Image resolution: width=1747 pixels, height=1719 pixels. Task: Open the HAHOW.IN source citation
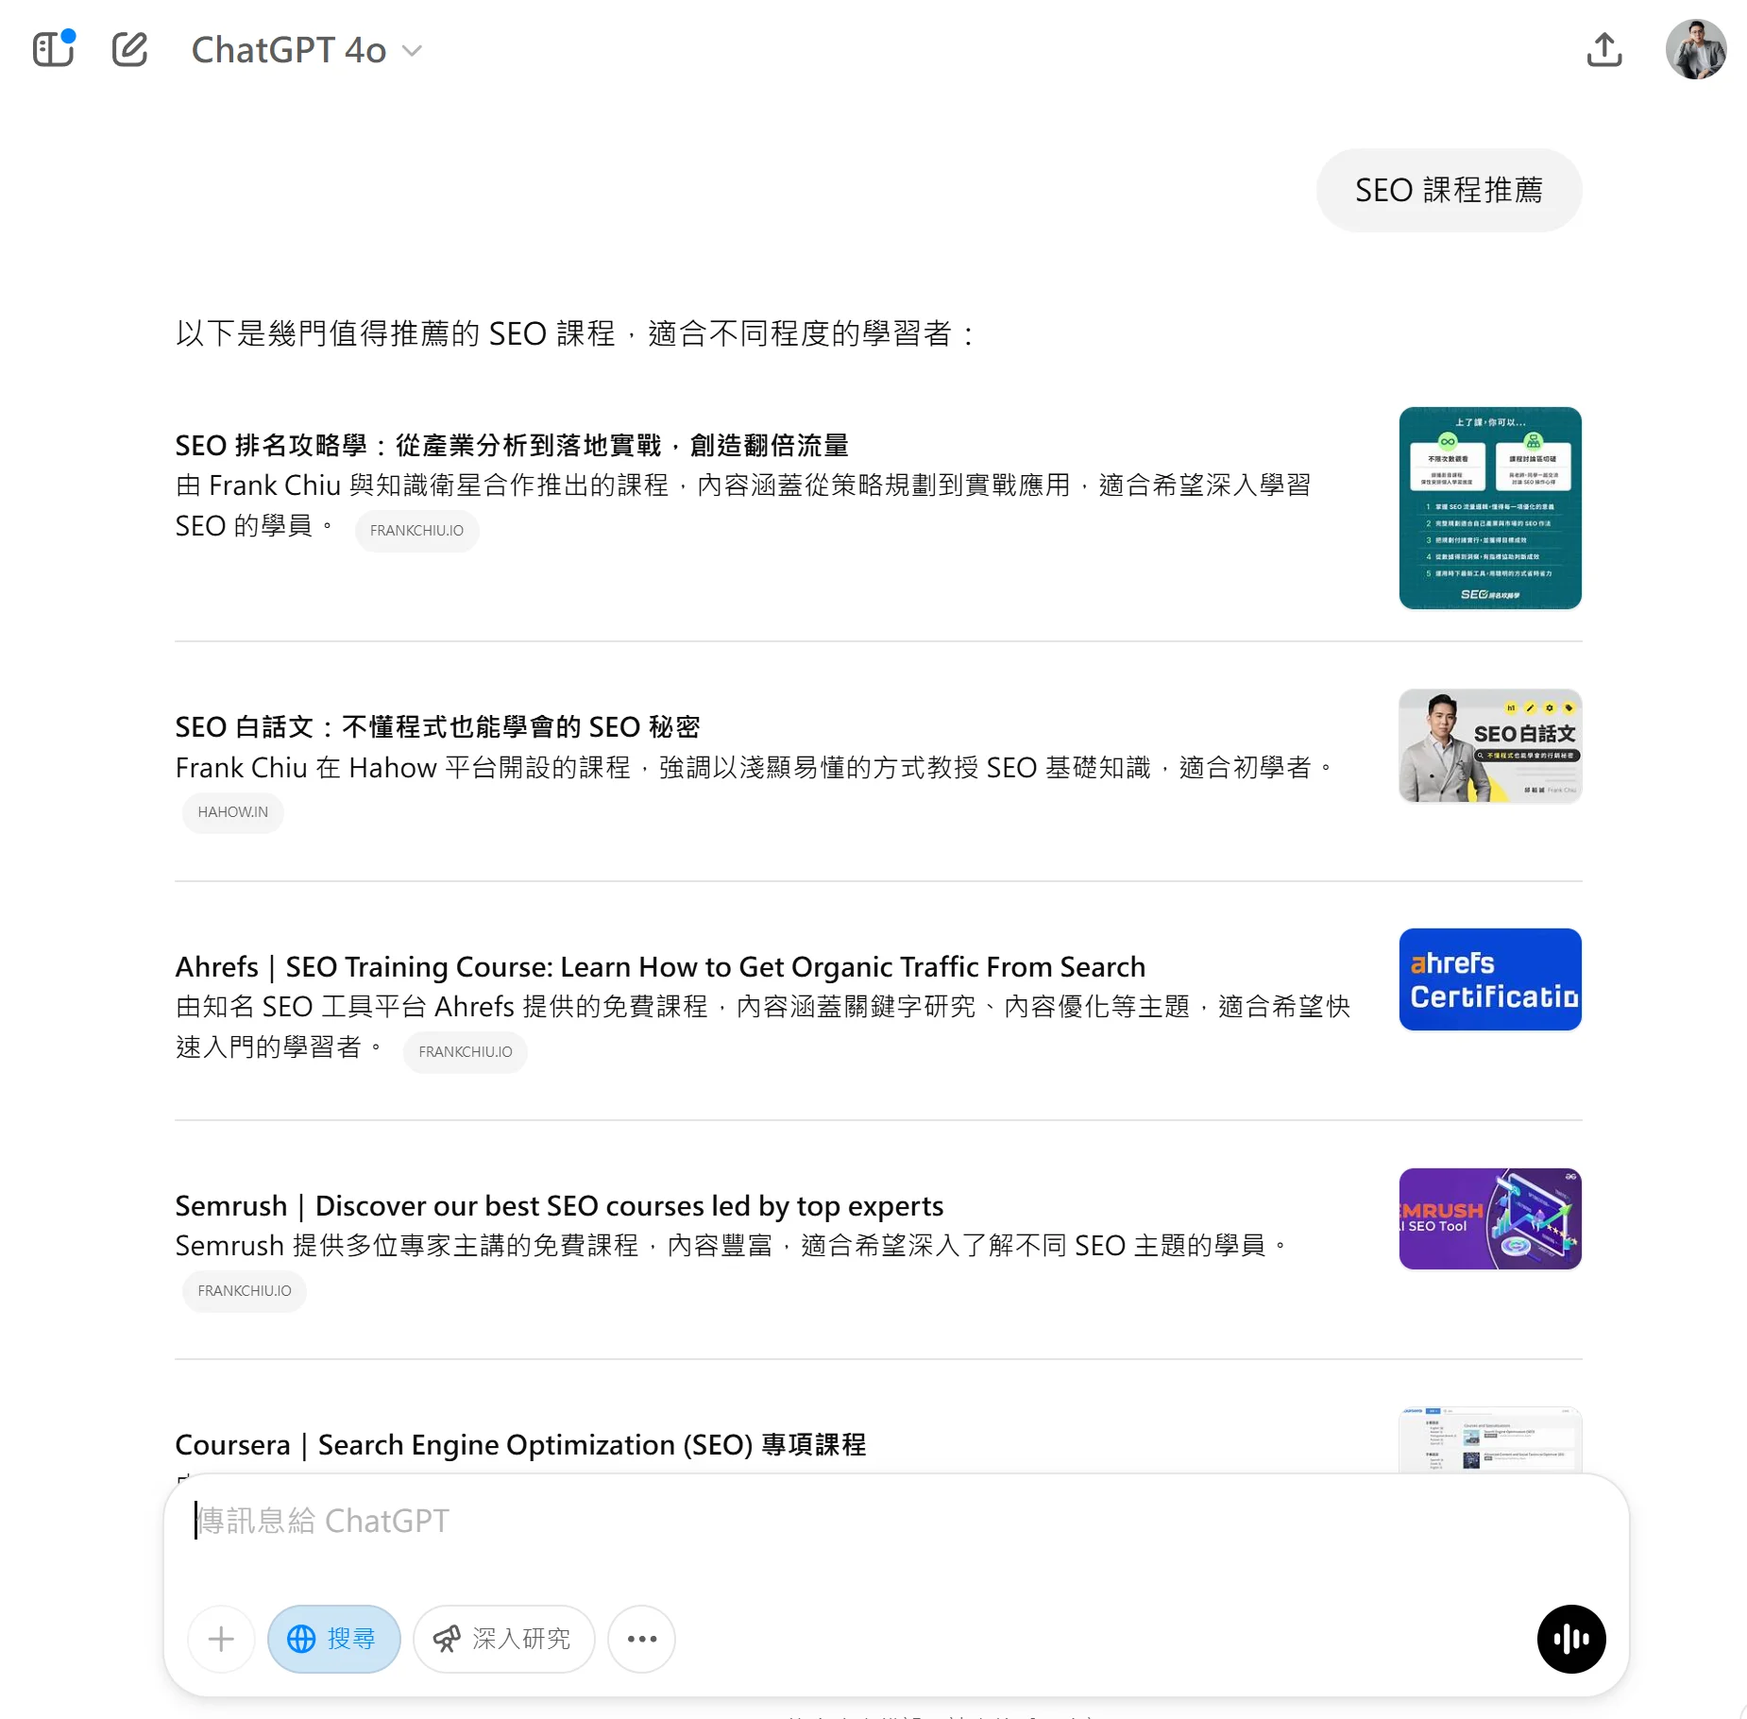coord(232,811)
